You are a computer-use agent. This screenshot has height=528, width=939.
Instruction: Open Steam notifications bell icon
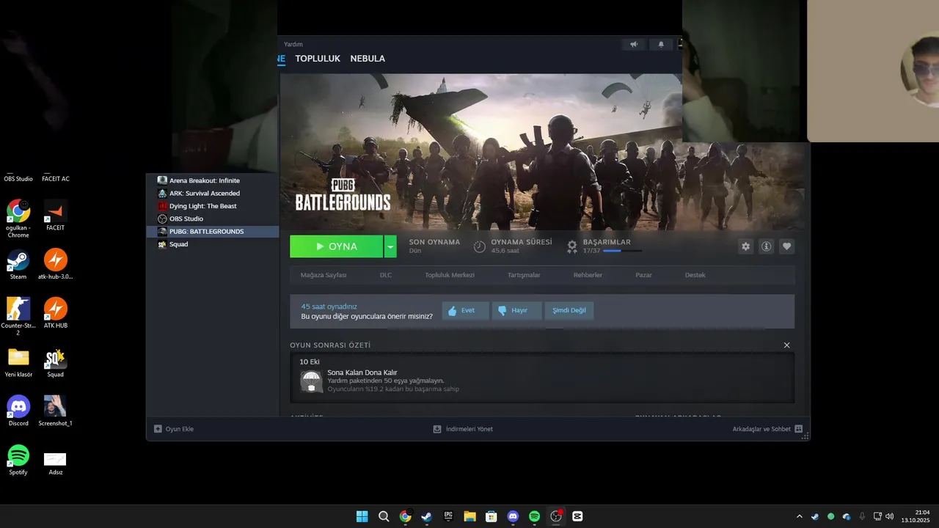(x=661, y=45)
